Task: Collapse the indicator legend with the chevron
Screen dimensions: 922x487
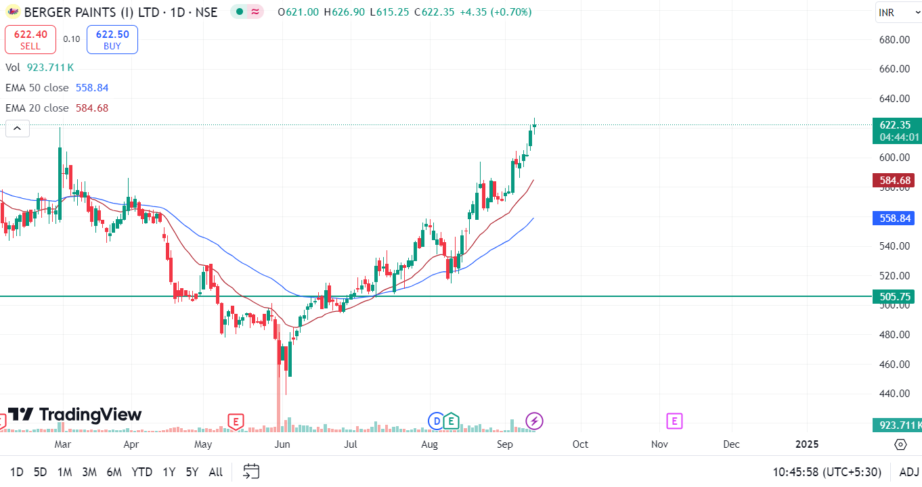Action: tap(18, 129)
